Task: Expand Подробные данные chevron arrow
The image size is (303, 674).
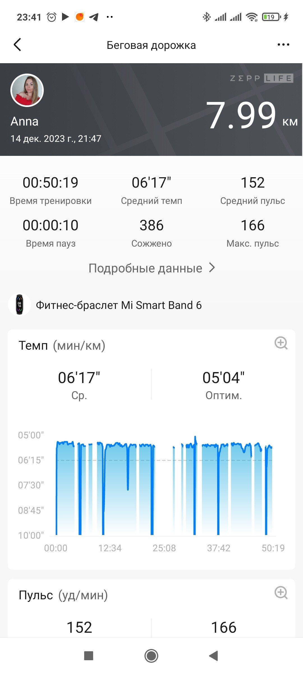Action: tap(212, 268)
